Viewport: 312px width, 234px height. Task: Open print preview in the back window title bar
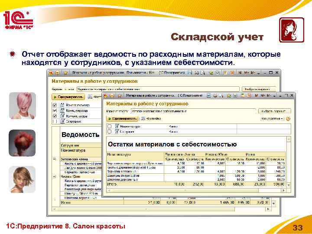[203, 73]
